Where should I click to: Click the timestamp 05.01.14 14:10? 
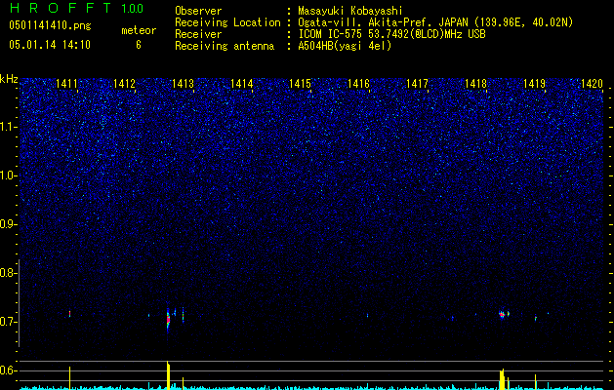click(50, 45)
